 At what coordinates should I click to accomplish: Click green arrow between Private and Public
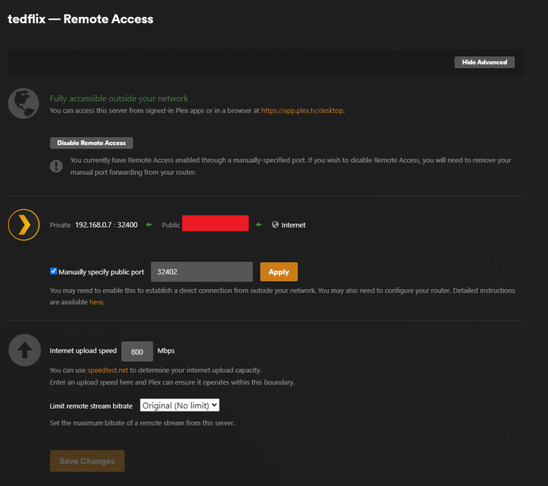point(150,225)
